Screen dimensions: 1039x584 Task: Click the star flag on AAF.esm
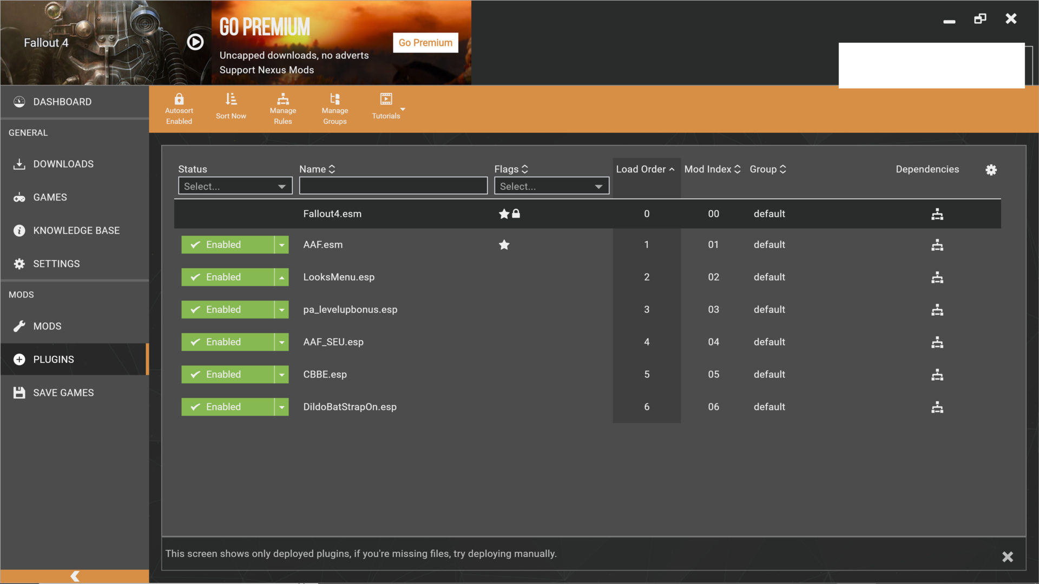(x=504, y=244)
